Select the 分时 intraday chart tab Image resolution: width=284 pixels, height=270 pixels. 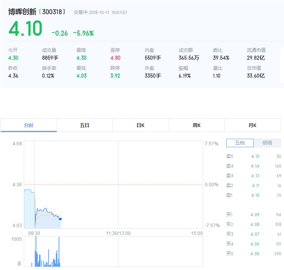[x=28, y=125]
